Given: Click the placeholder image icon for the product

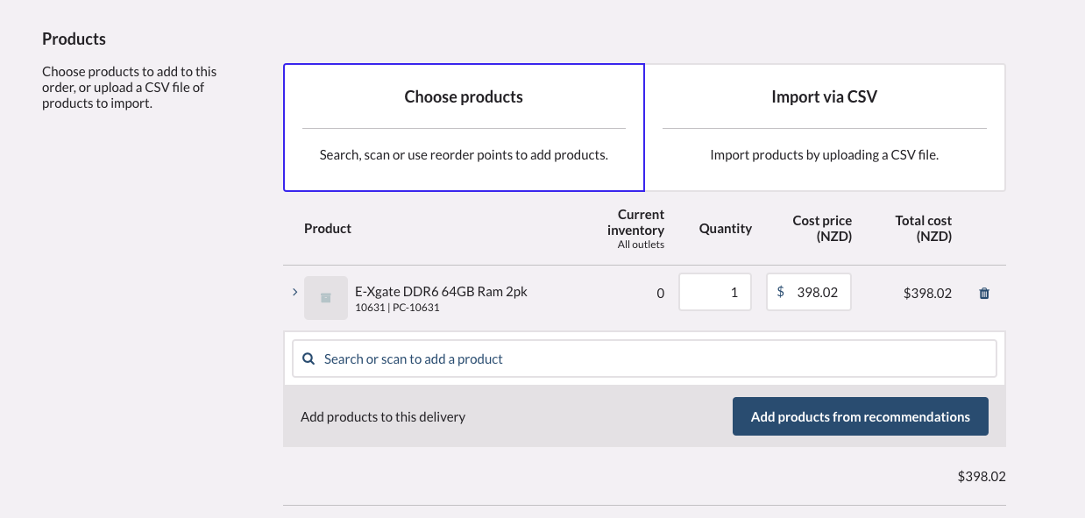Looking at the screenshot, I should coord(325,298).
